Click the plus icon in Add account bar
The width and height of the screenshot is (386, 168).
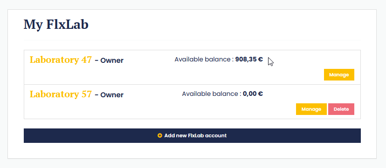click(x=160, y=135)
